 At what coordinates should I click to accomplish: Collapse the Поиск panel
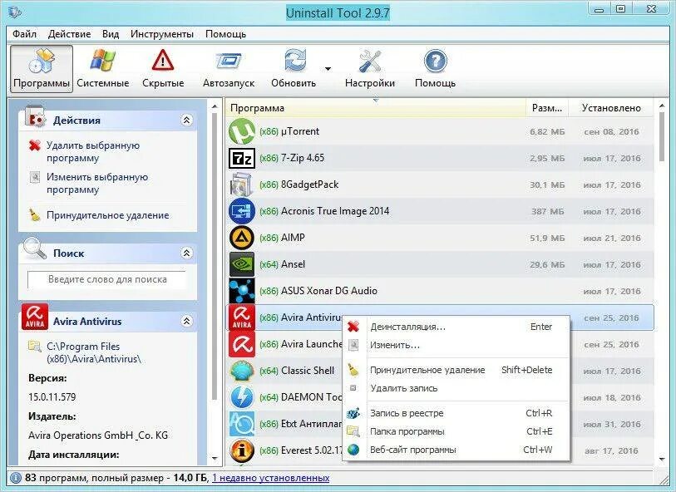(186, 253)
